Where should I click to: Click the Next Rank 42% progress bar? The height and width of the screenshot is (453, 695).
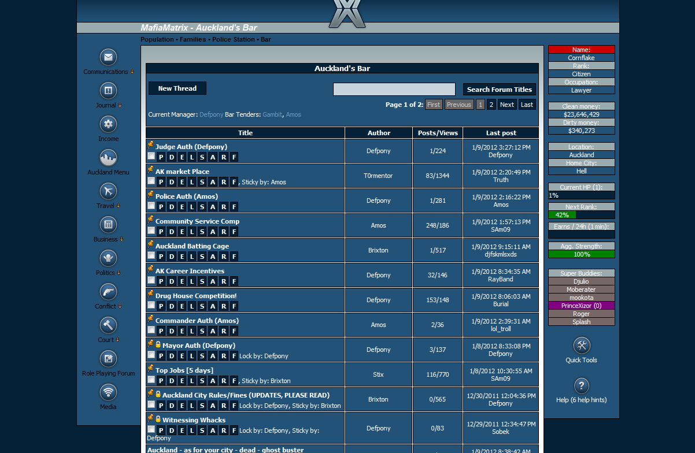(x=582, y=215)
